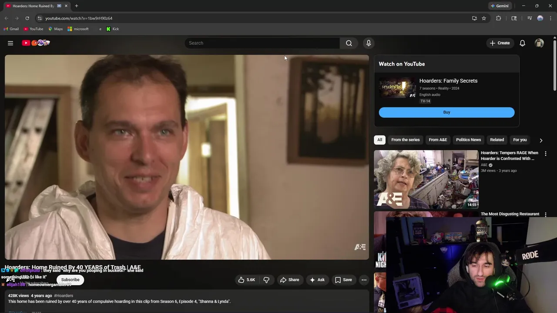557x313 pixels.
Task: Go back in the browser
Action: [x=6, y=18]
